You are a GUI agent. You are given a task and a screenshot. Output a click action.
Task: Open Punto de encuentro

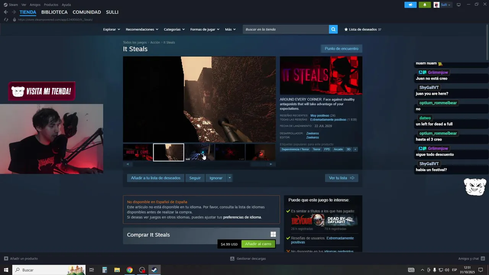[342, 49]
